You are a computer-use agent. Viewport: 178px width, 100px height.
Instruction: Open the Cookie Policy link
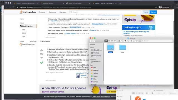[x=96, y=97]
